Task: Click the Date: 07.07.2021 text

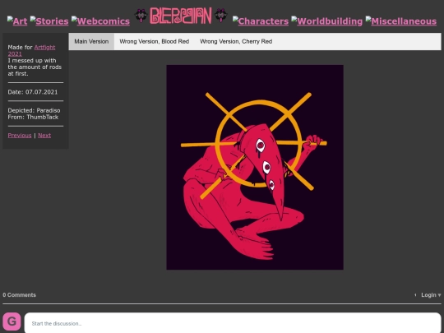Action: click(33, 92)
